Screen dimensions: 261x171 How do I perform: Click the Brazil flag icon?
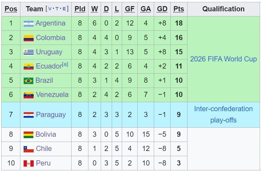[x=28, y=81]
